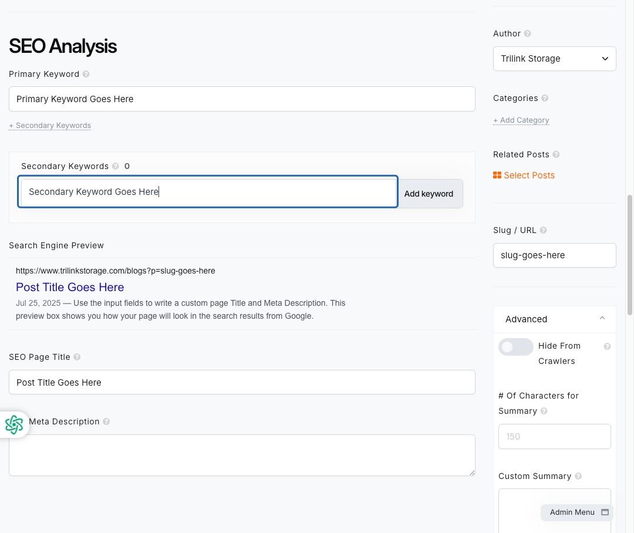Click the Custom Summary text area
Image resolution: width=634 pixels, height=533 pixels.
[x=554, y=510]
